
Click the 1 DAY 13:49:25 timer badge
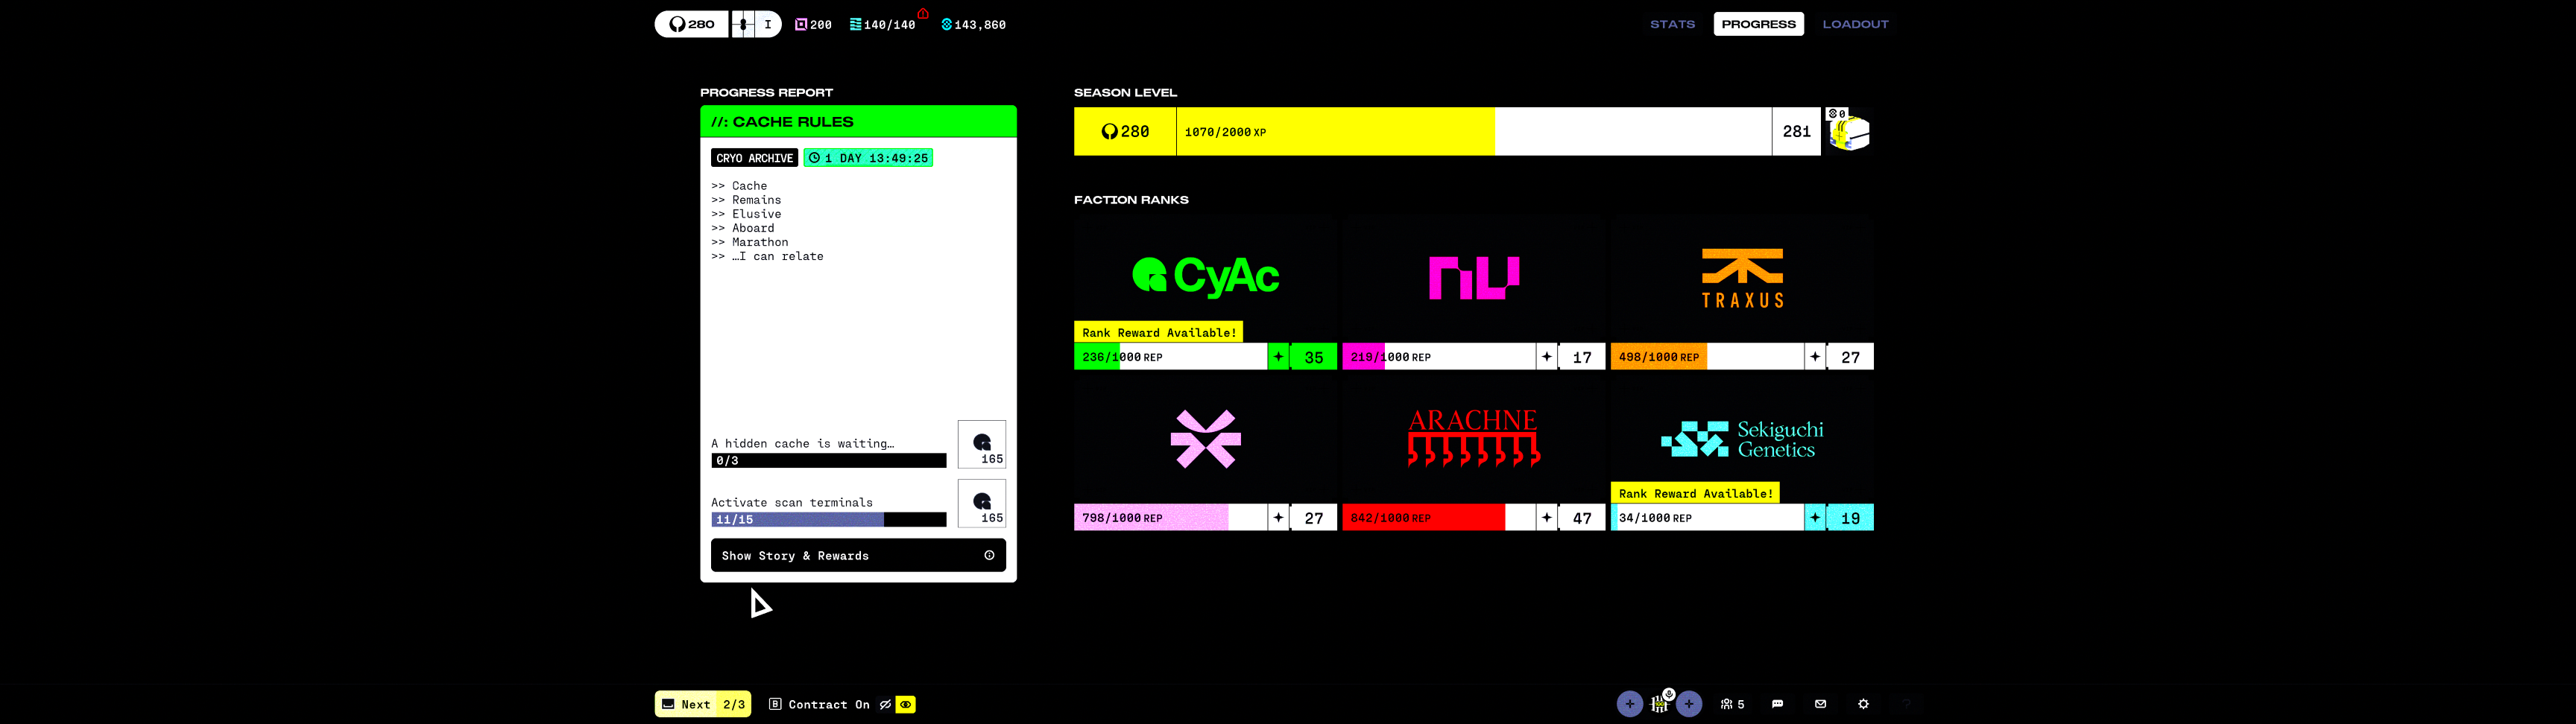pyautogui.click(x=868, y=158)
